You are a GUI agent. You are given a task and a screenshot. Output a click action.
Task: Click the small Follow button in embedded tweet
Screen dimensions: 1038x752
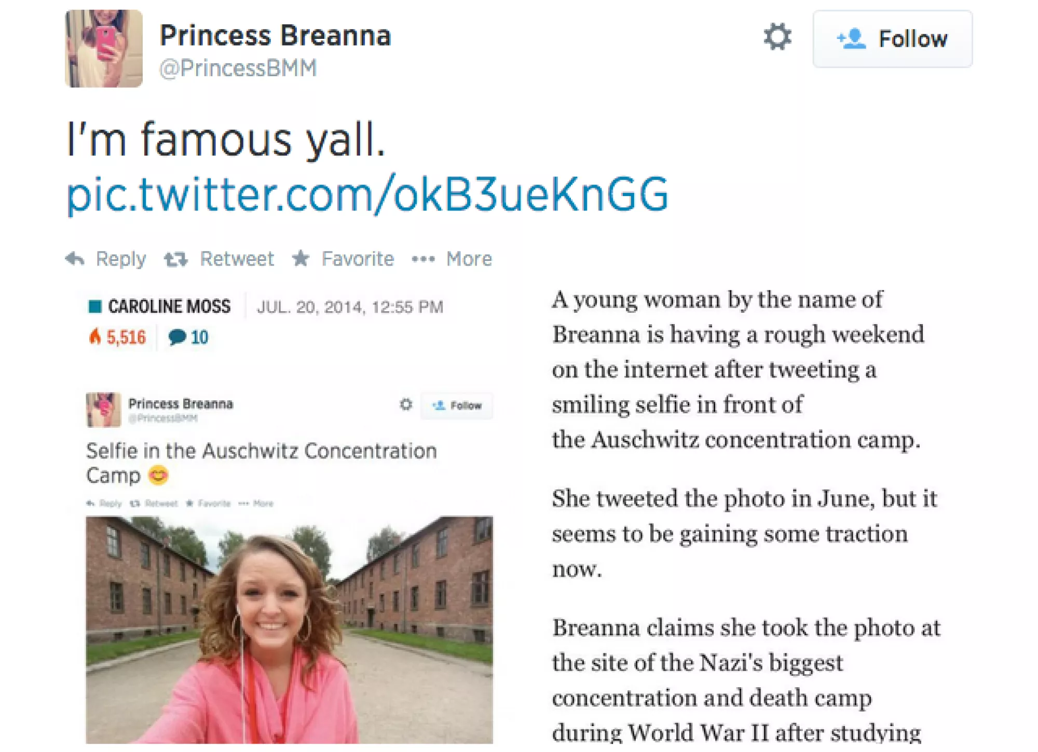point(457,406)
